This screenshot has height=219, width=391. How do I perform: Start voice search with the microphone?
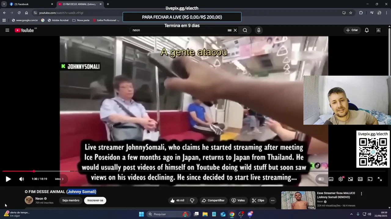click(x=259, y=30)
